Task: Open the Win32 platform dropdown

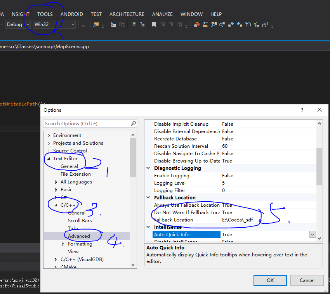Action: pyautogui.click(x=73, y=24)
